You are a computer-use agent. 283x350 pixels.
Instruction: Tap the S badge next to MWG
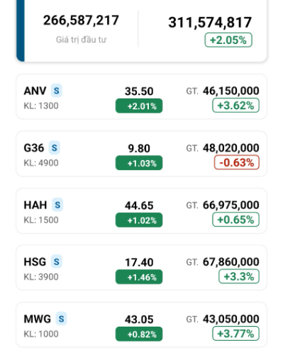(x=61, y=319)
